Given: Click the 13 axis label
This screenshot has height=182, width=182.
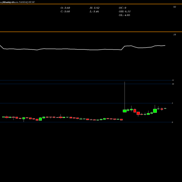Looking at the screenshot, I should (175, 35).
